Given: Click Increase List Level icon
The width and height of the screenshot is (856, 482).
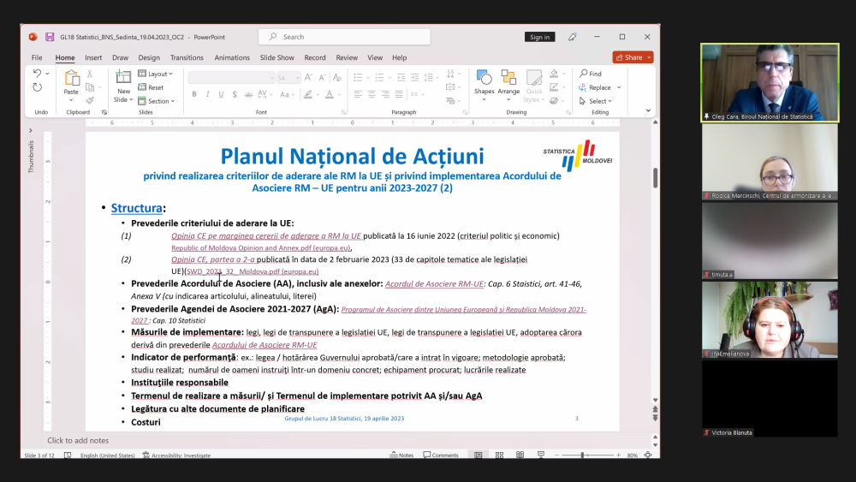Looking at the screenshot, I should (415, 78).
